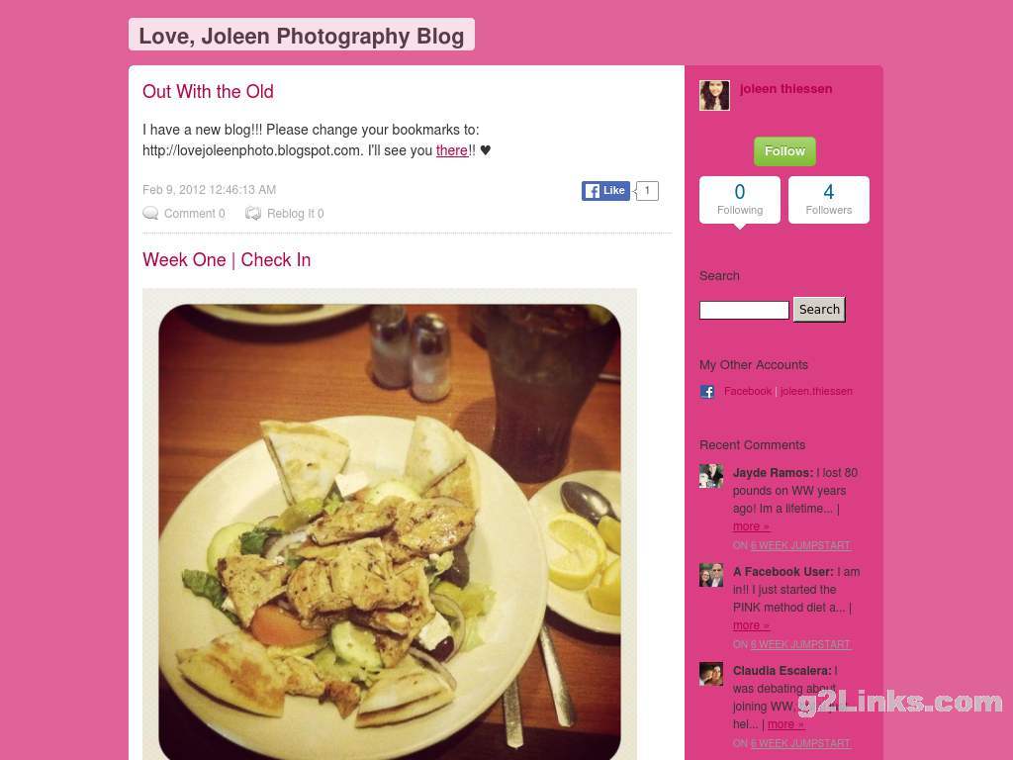Click the Comment speech bubble icon
Screen dimensions: 1013x760
click(150, 214)
